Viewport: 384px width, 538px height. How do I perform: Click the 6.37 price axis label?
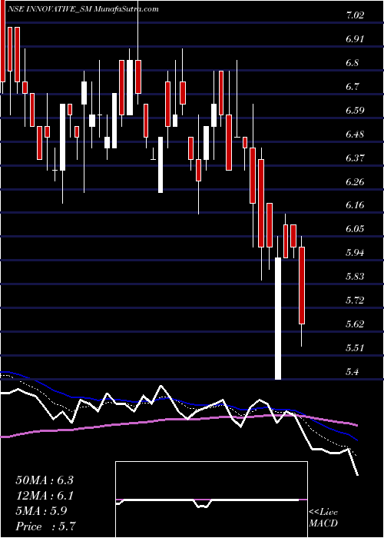point(355,158)
